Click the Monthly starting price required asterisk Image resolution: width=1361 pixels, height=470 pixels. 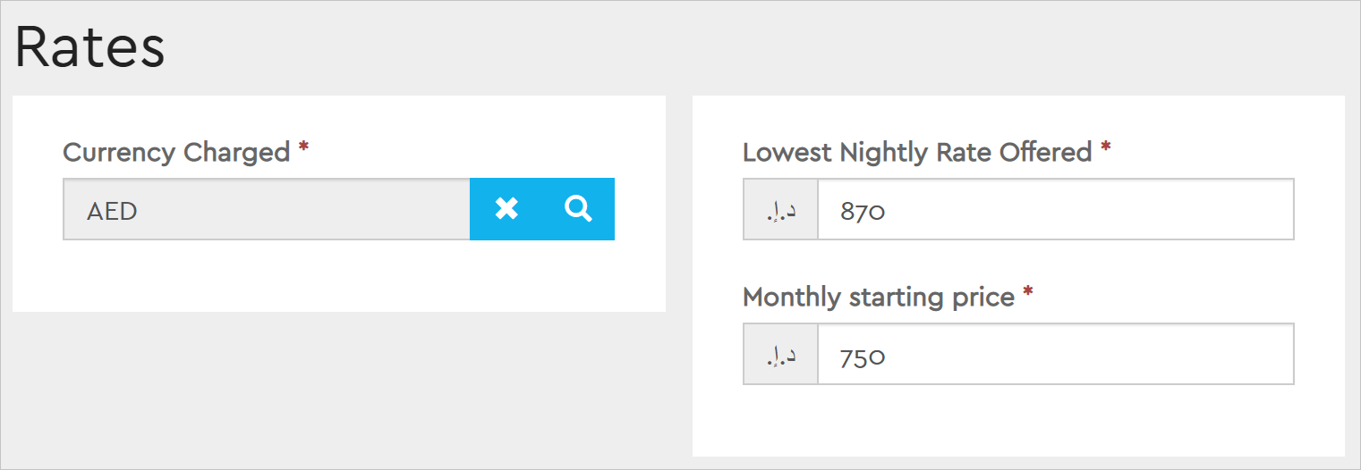(1028, 293)
